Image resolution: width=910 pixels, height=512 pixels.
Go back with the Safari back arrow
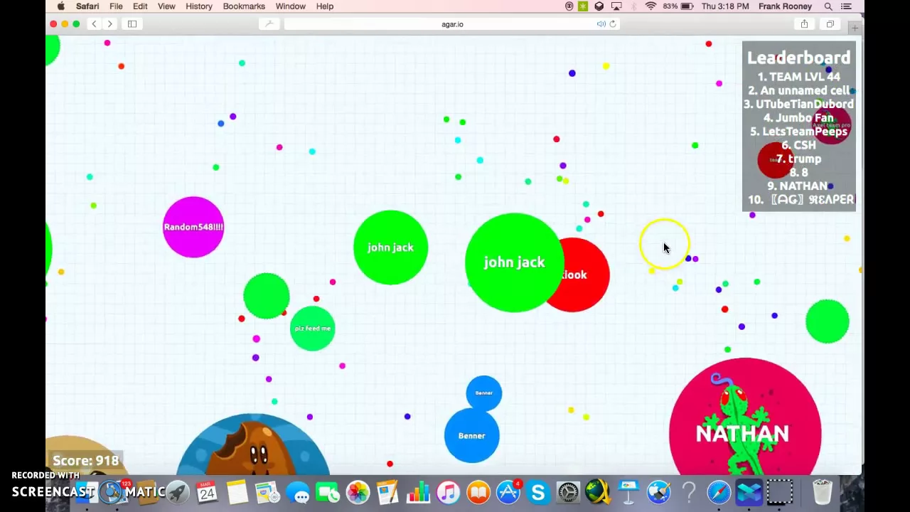(94, 24)
